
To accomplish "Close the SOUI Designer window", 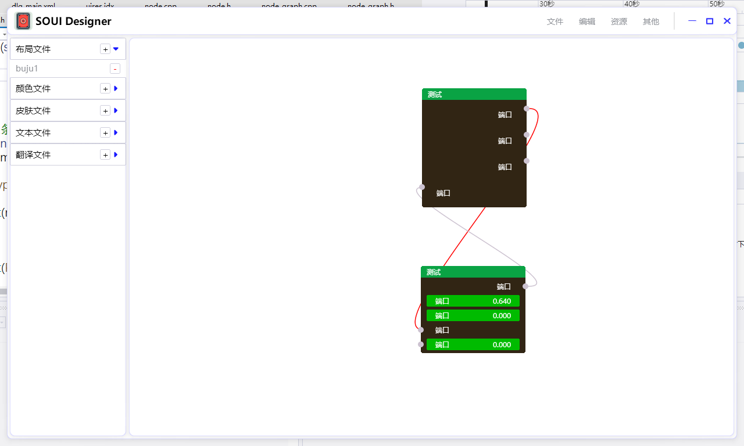I will click(x=727, y=21).
